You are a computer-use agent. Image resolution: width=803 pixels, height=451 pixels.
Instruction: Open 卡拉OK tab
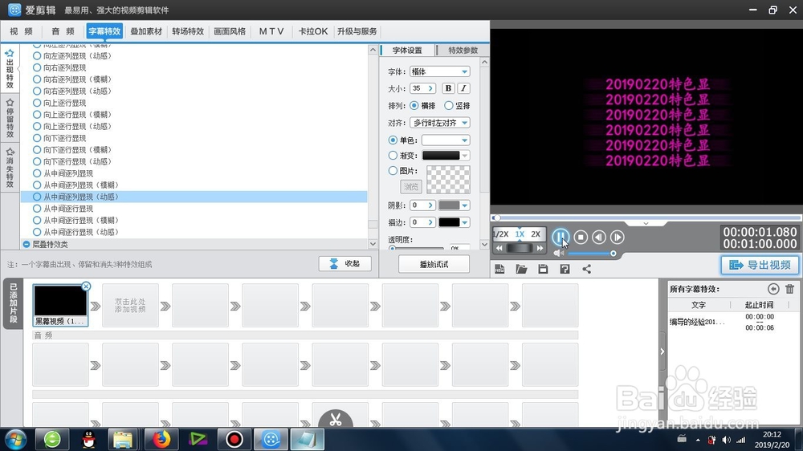tap(313, 31)
